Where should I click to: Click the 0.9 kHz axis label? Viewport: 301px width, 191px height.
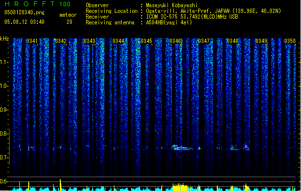pyautogui.click(x=4, y=110)
